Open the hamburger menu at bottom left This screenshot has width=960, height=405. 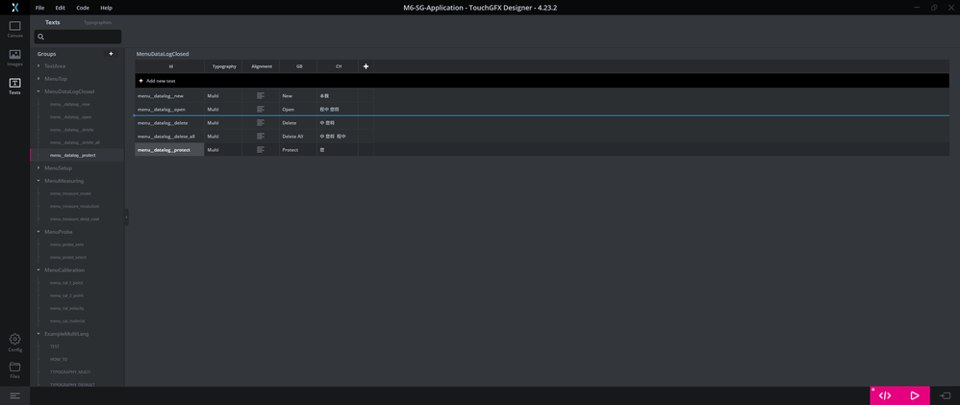(x=14, y=395)
